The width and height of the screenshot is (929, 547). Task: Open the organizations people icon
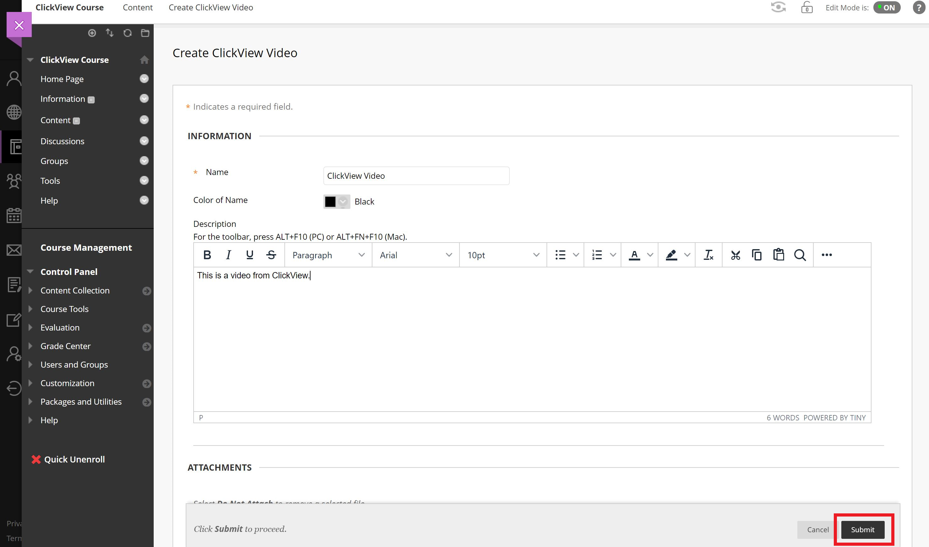coord(14,181)
